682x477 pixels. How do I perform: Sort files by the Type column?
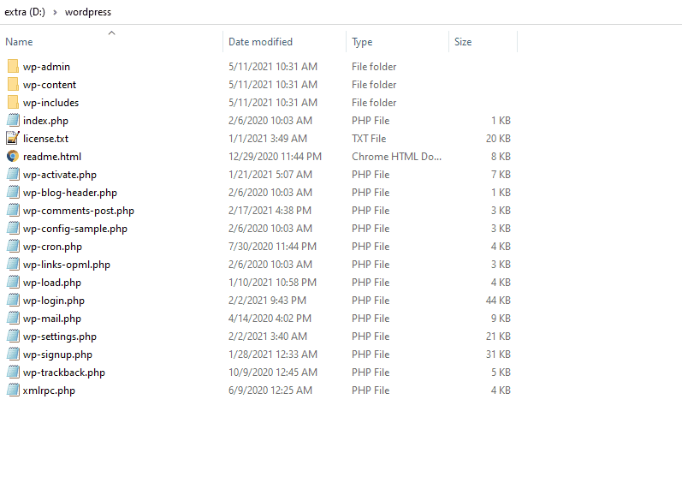[362, 42]
